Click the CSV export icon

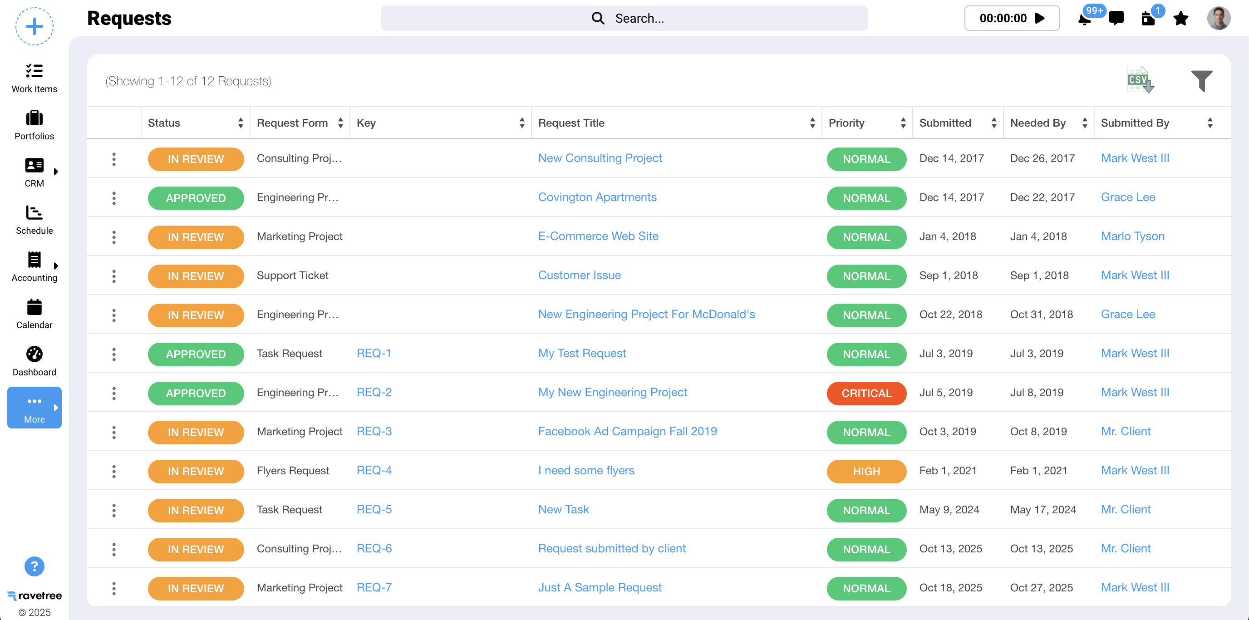(1140, 80)
